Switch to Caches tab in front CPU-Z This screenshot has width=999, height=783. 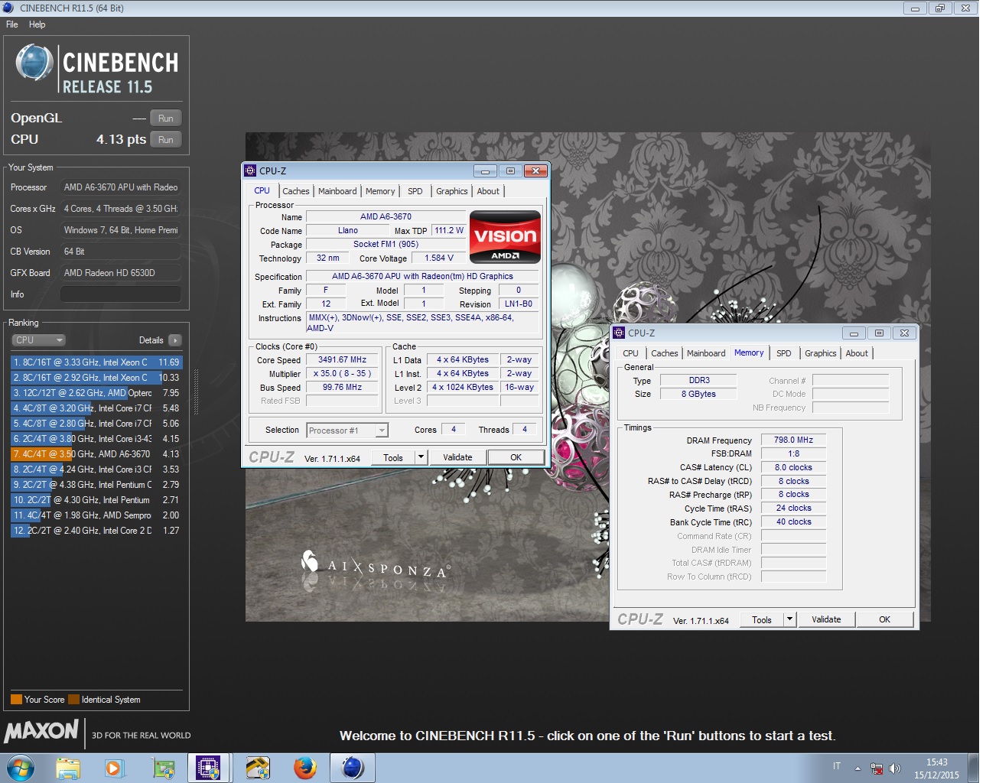pyautogui.click(x=296, y=191)
